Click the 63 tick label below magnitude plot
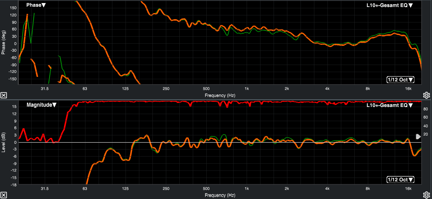 click(85, 189)
